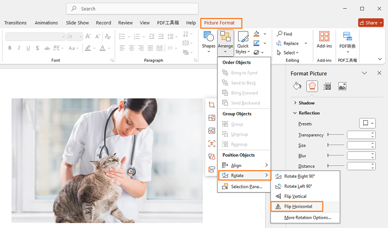Open the PDF转换 tool
The width and height of the screenshot is (388, 228).
(347, 42)
